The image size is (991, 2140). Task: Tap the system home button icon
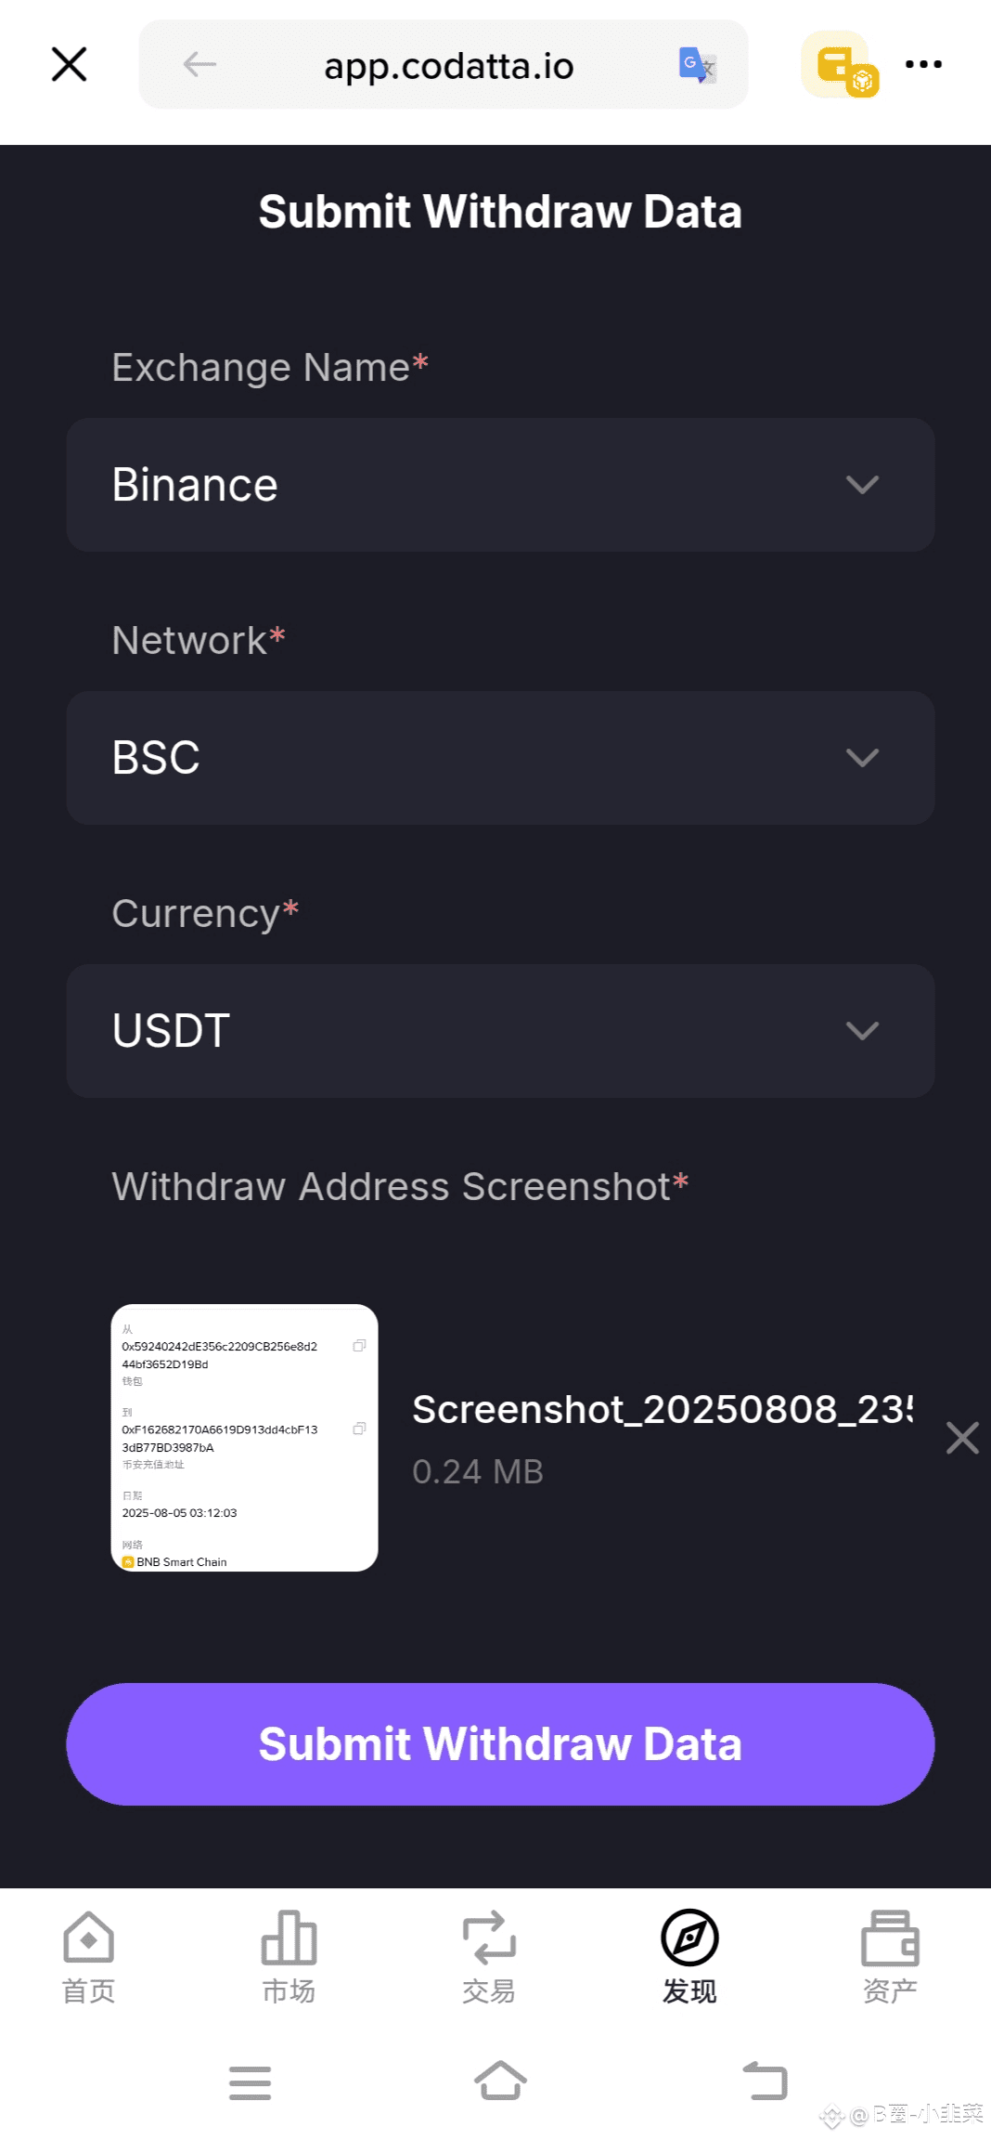pyautogui.click(x=500, y=2081)
